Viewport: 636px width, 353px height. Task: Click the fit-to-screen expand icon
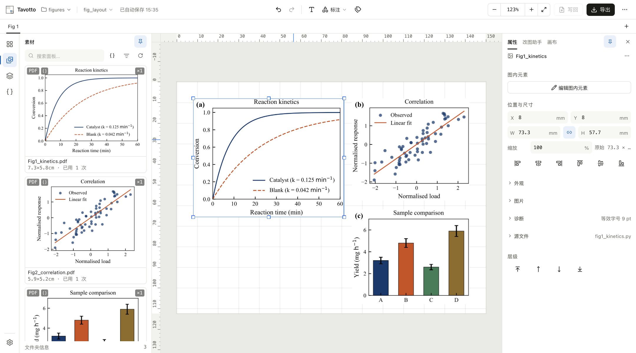[x=544, y=10]
